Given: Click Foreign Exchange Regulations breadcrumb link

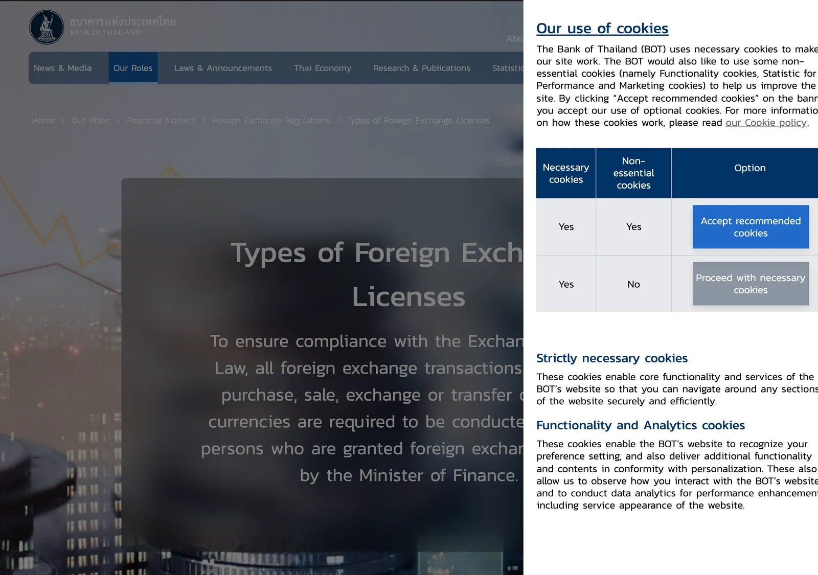Looking at the screenshot, I should [271, 121].
